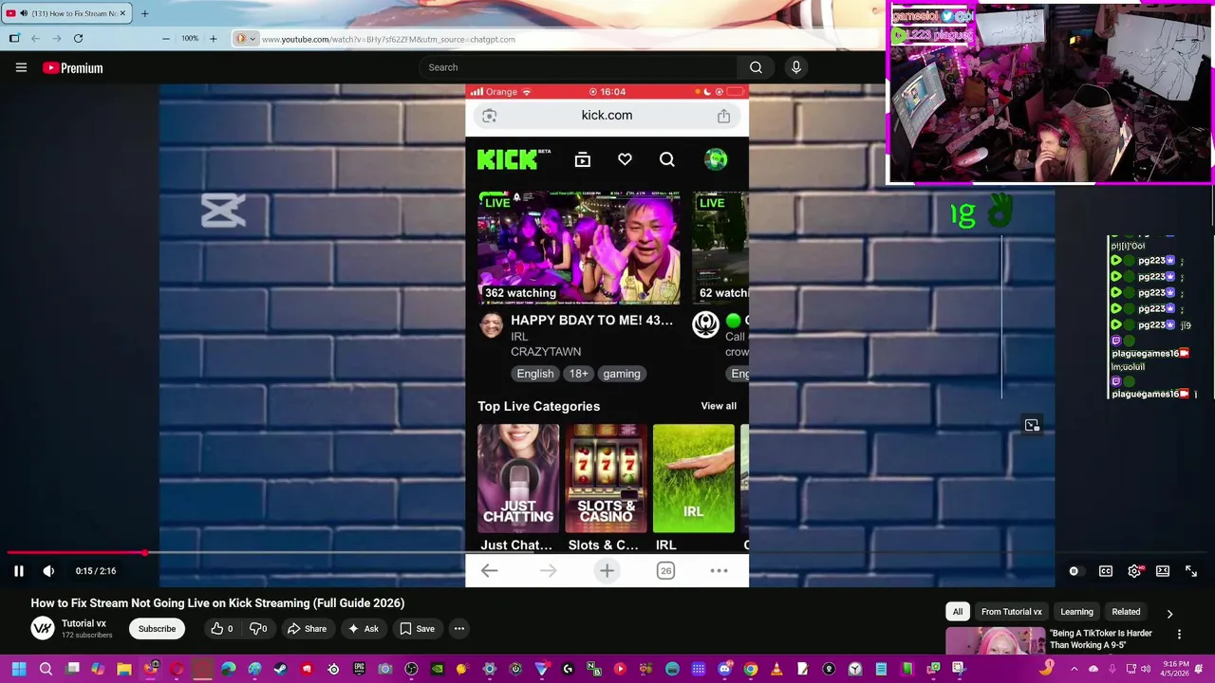
Task: Select the From Tutorial vx chip
Action: [1012, 612]
